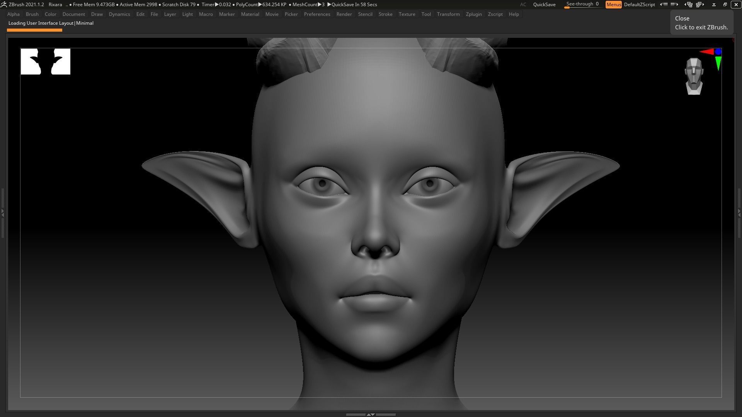
Task: Click the left-scroll interface bar icon
Action: [x=664, y=4]
